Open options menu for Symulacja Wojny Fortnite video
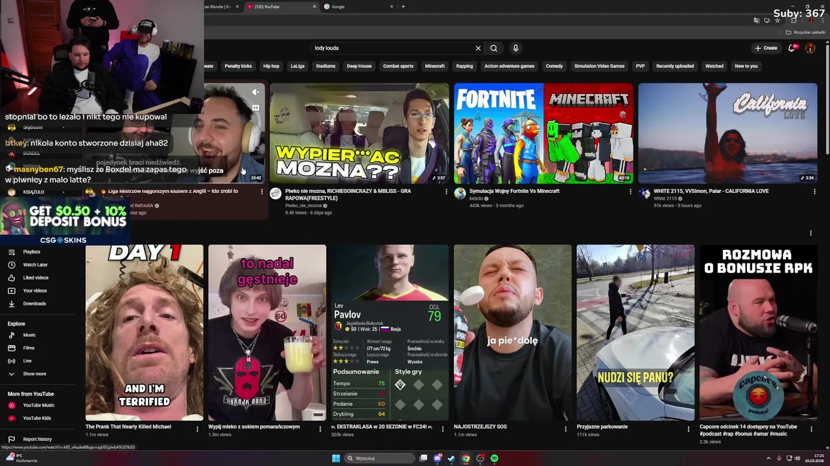830x466 pixels. click(630, 192)
